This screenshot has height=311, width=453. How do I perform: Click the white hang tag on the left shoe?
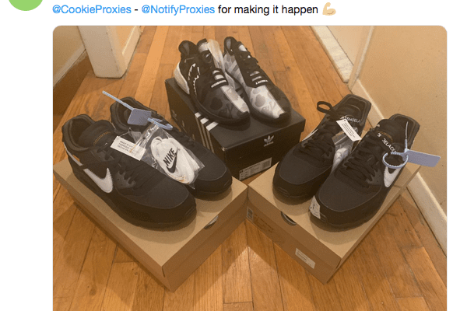click(127, 148)
